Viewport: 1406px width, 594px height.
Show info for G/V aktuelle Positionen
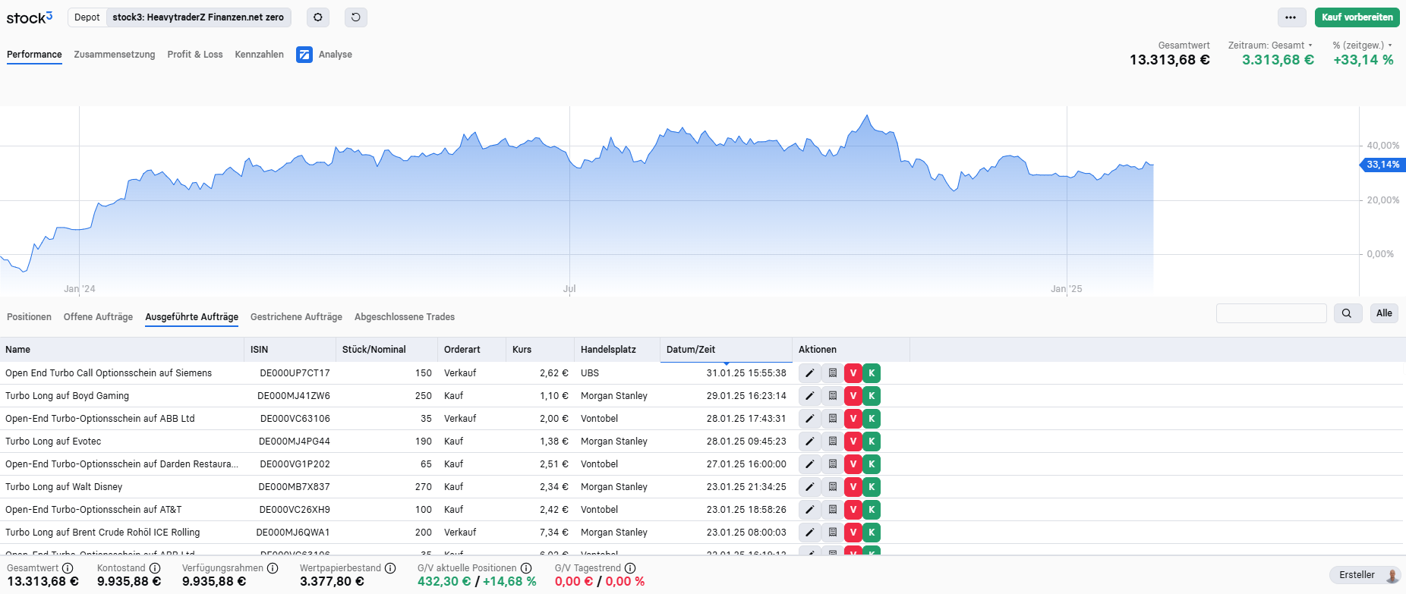tap(526, 568)
